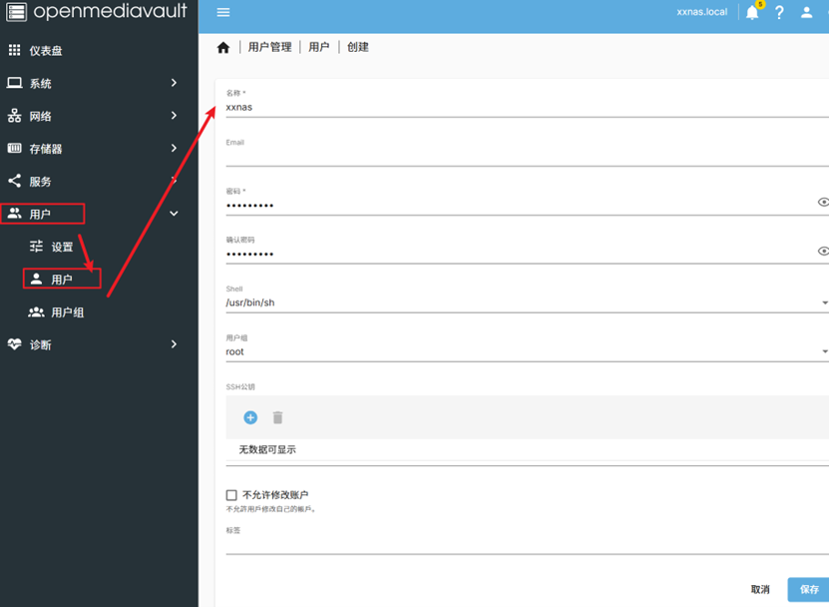Expand the 系统 sidebar menu
The height and width of the screenshot is (607, 829).
click(x=95, y=84)
